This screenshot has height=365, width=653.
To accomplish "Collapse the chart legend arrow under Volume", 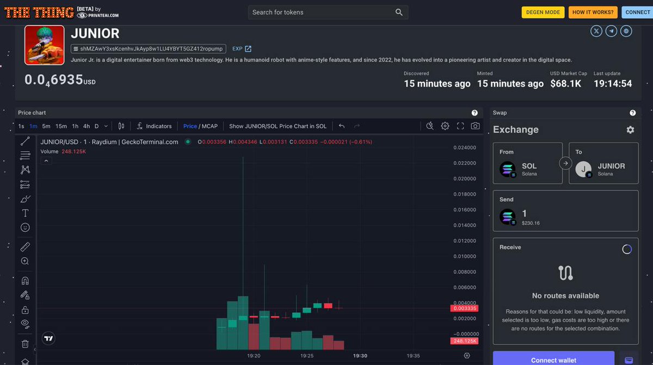I will [46, 161].
